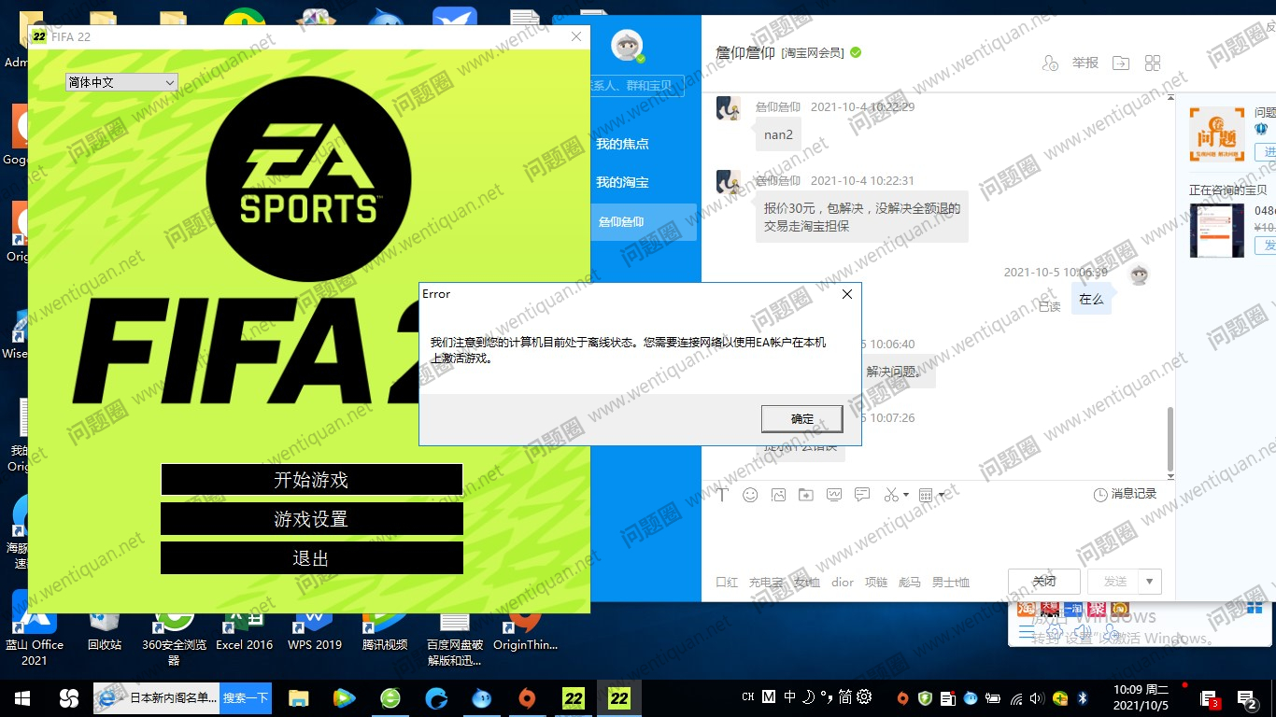This screenshot has height=717, width=1276.
Task: Select 退出 in the FIFA launcher
Action: point(311,558)
